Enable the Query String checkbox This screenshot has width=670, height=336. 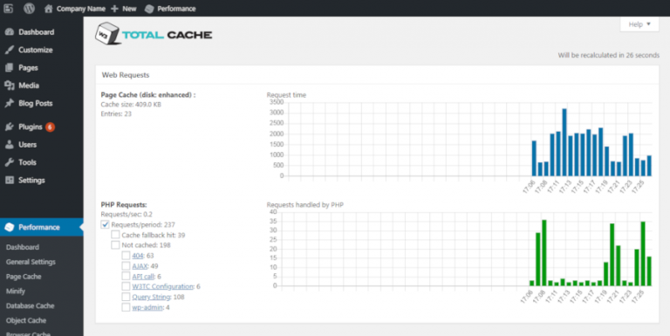126,297
